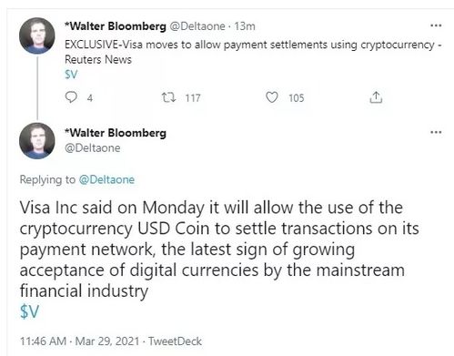Share the first tweet

376,97
